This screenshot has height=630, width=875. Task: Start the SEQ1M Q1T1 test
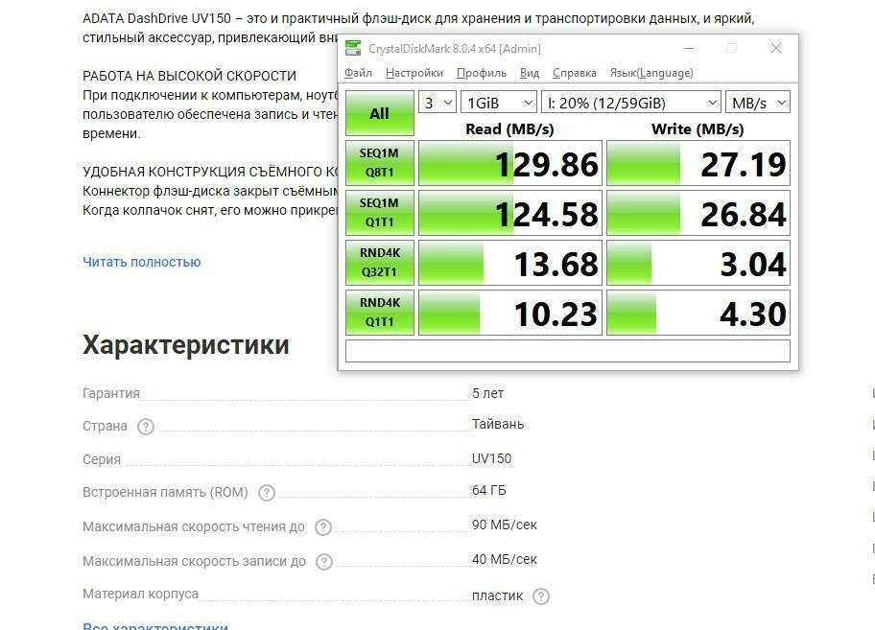click(x=380, y=213)
